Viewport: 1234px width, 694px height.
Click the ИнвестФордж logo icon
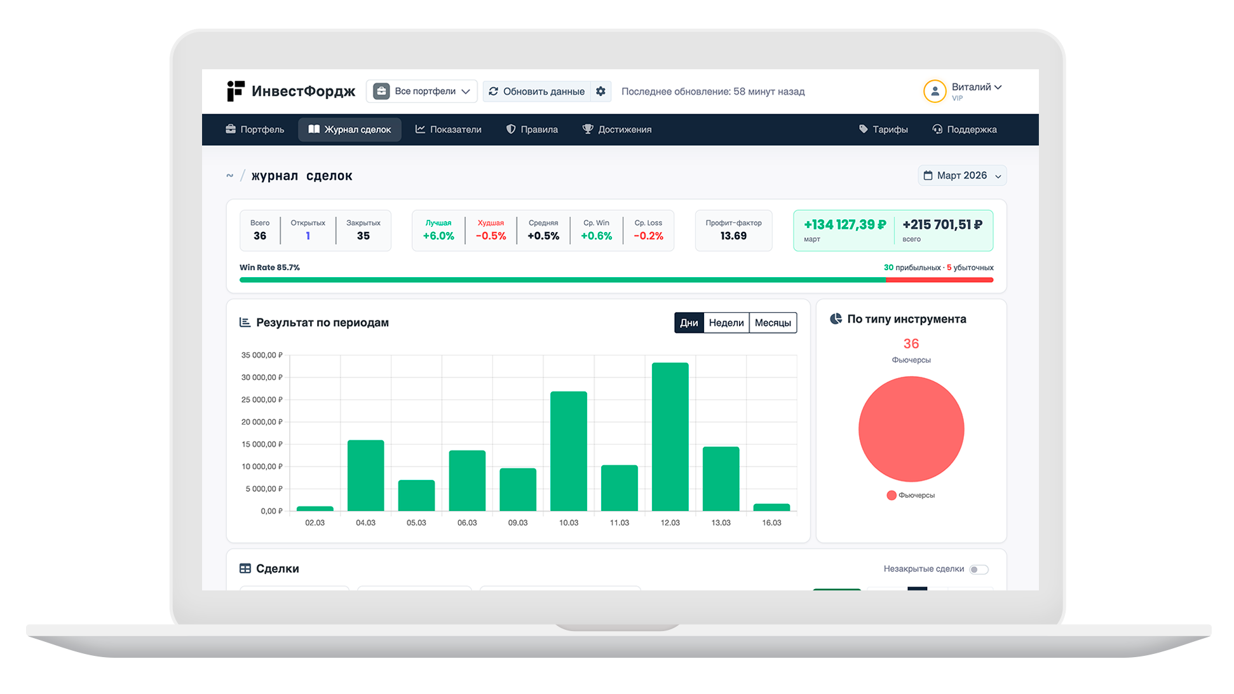236,91
